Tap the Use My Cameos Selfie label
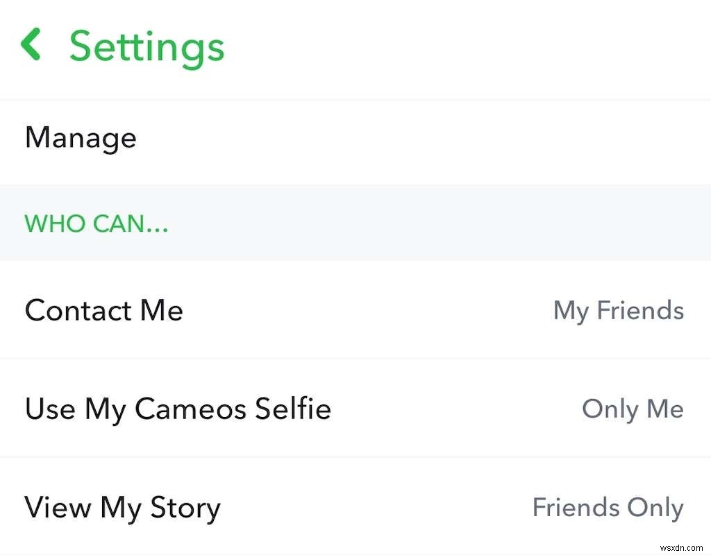The height and width of the screenshot is (555, 711). (x=178, y=409)
